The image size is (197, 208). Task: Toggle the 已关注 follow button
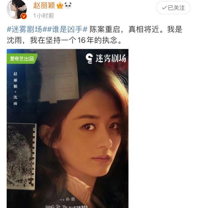click(173, 8)
